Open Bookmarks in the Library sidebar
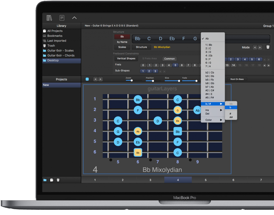The width and height of the screenshot is (274, 215). (x=55, y=36)
